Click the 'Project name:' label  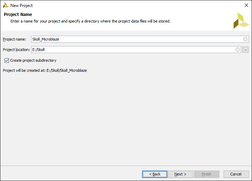[15, 39]
